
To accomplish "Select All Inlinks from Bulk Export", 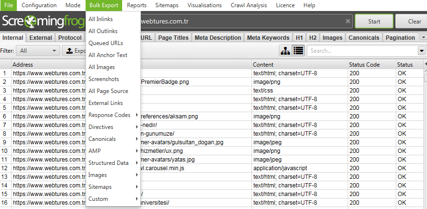I will tap(113, 19).
